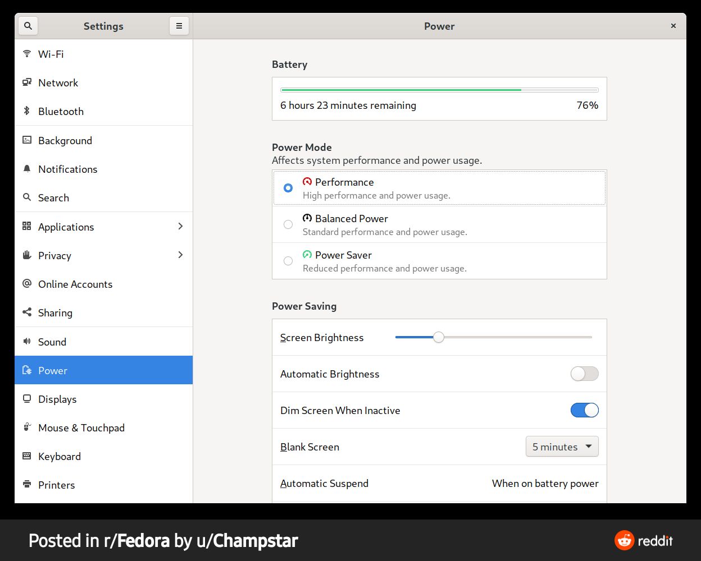
Task: Open the Printers icon
Action: (x=26, y=485)
